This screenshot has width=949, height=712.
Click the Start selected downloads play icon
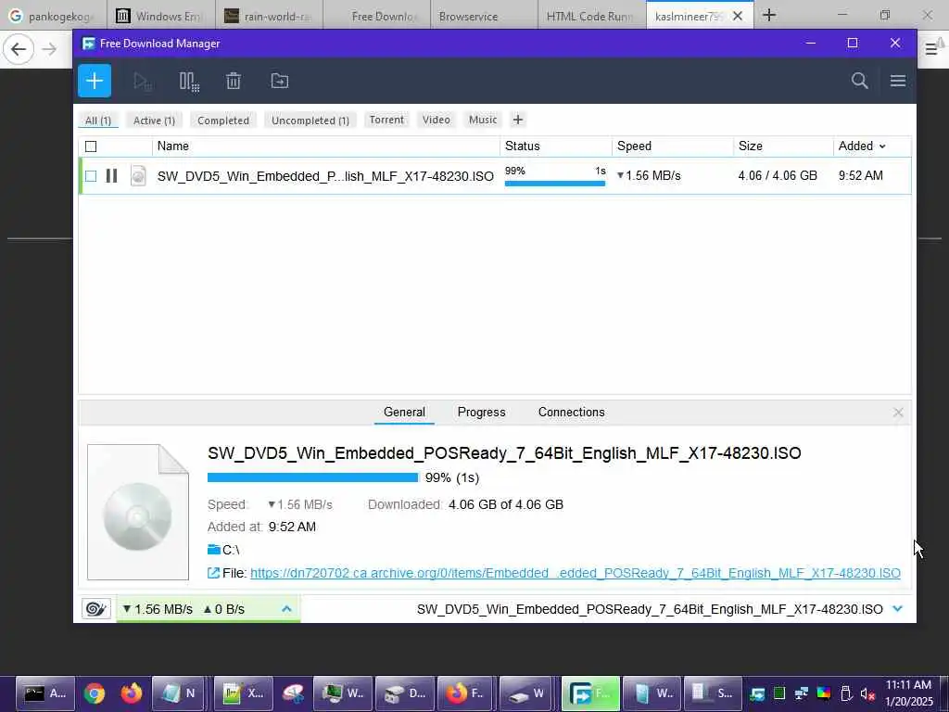click(x=142, y=81)
